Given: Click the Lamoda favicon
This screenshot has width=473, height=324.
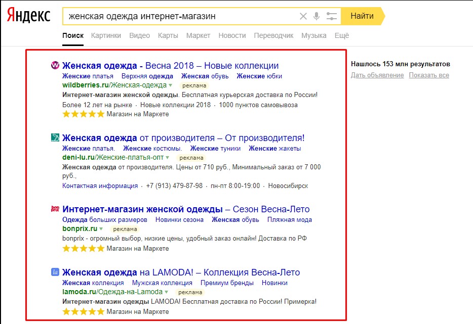Looking at the screenshot, I should pyautogui.click(x=55, y=272).
